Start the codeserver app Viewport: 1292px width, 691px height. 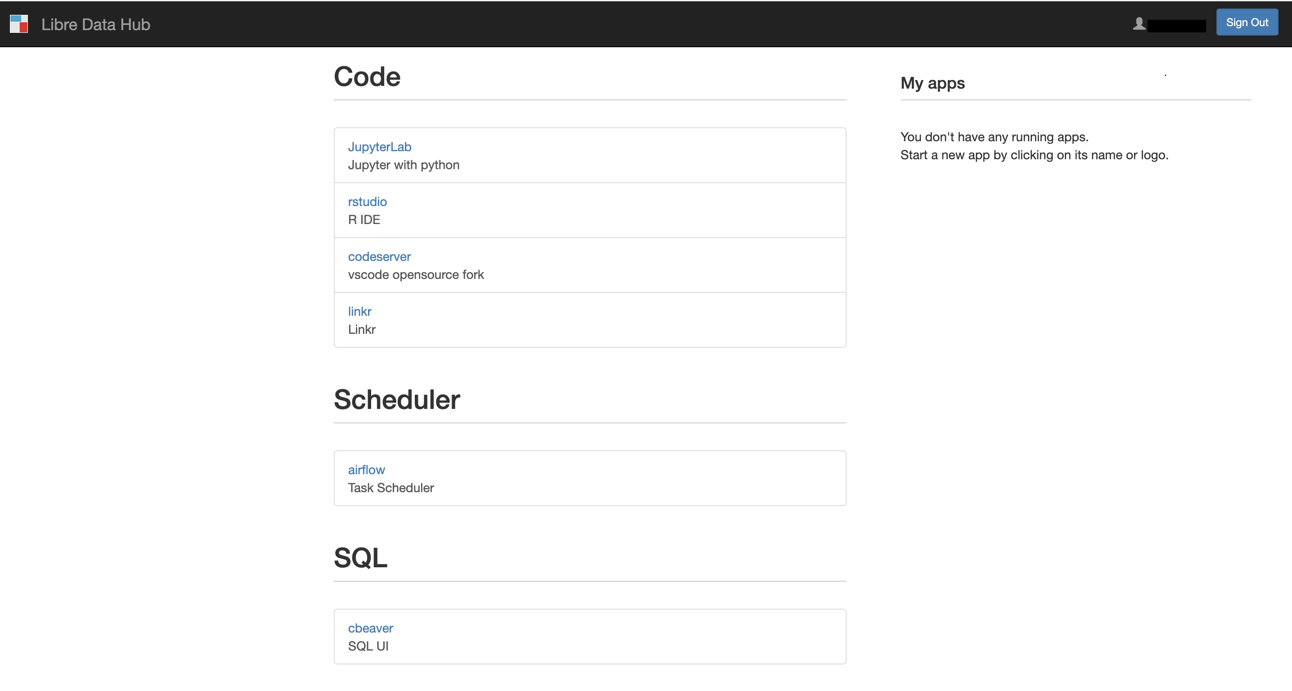pos(379,257)
